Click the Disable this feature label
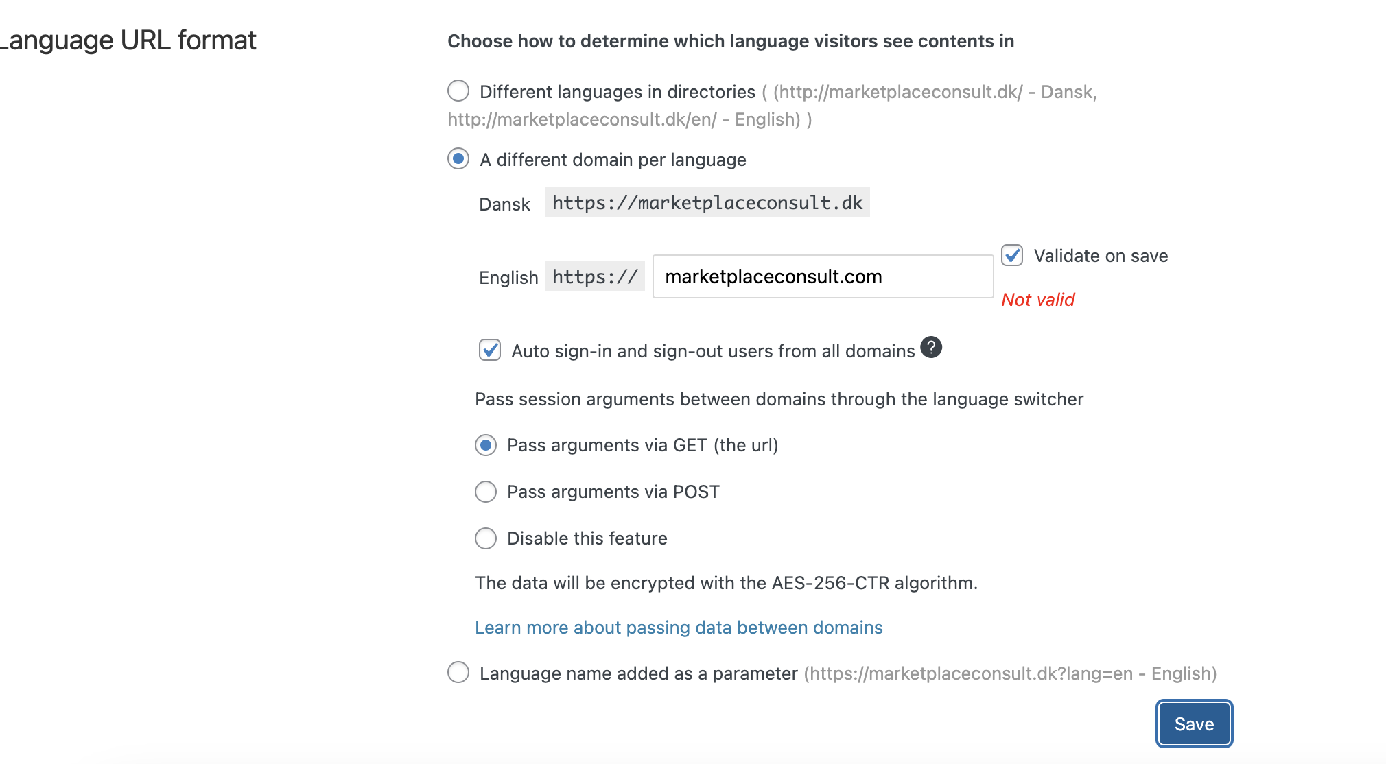 [x=587, y=538]
